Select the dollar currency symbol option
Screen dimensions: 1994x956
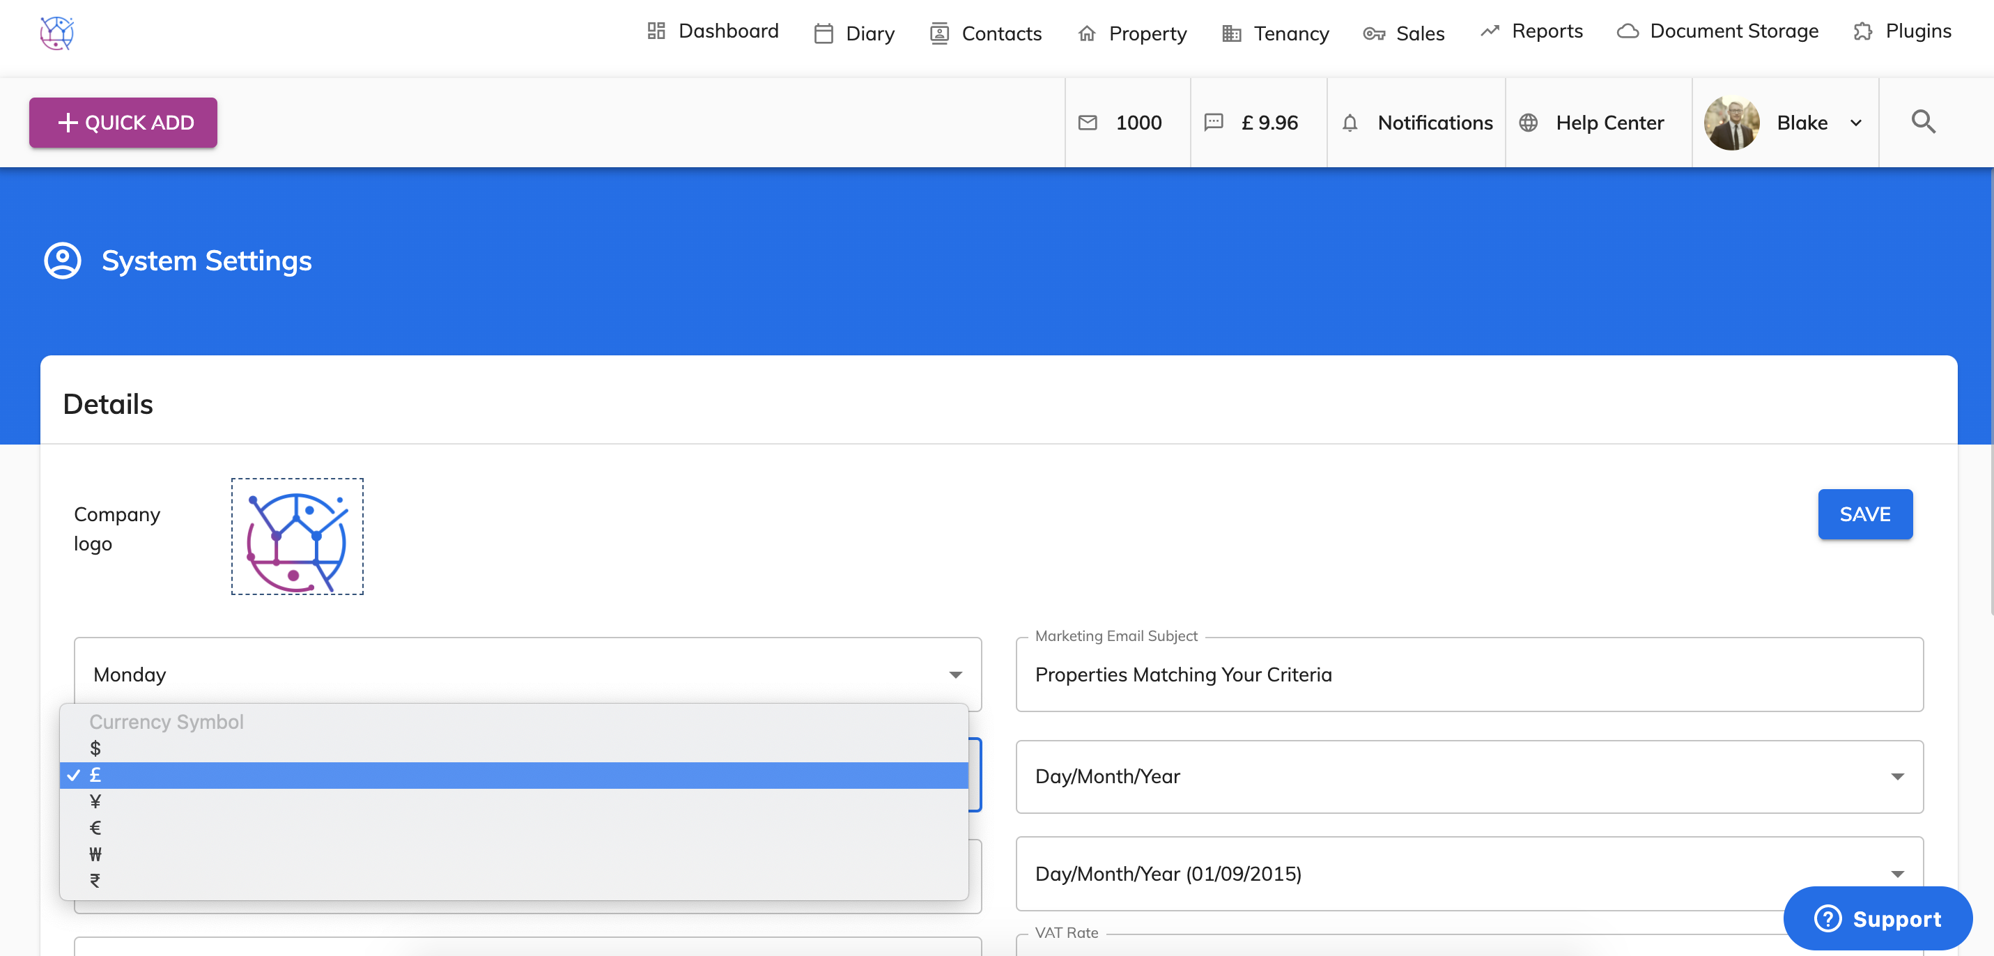coord(95,748)
